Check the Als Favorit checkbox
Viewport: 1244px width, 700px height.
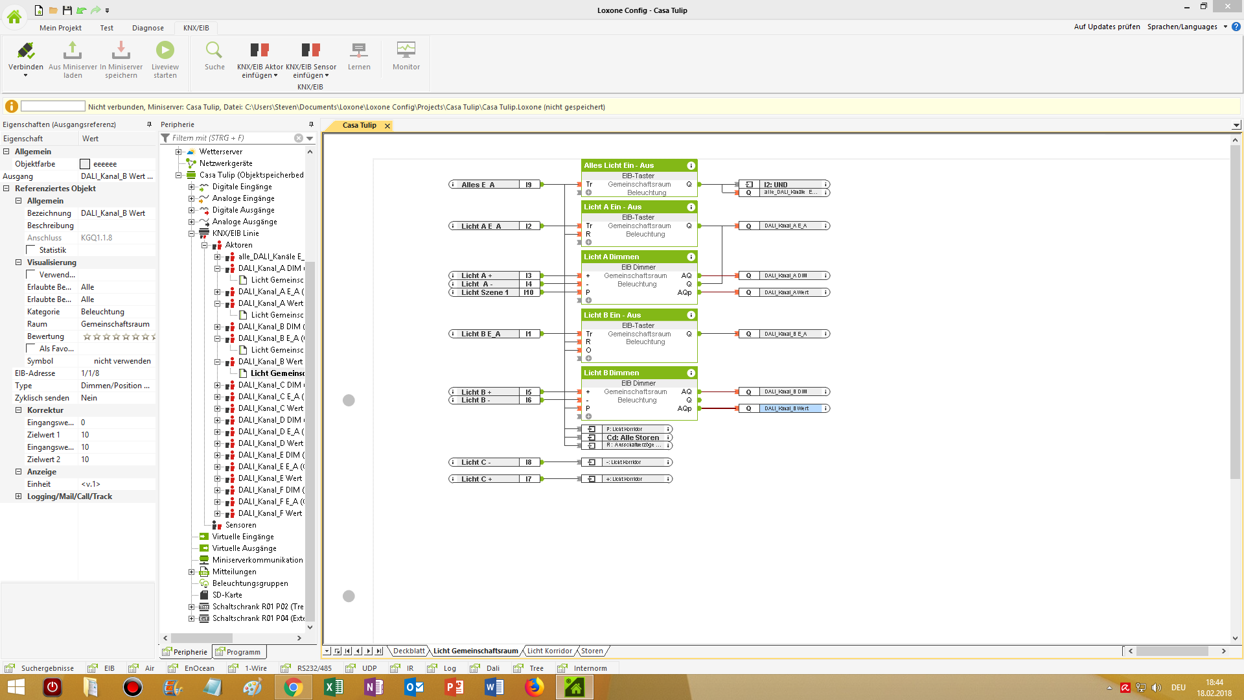(x=31, y=349)
